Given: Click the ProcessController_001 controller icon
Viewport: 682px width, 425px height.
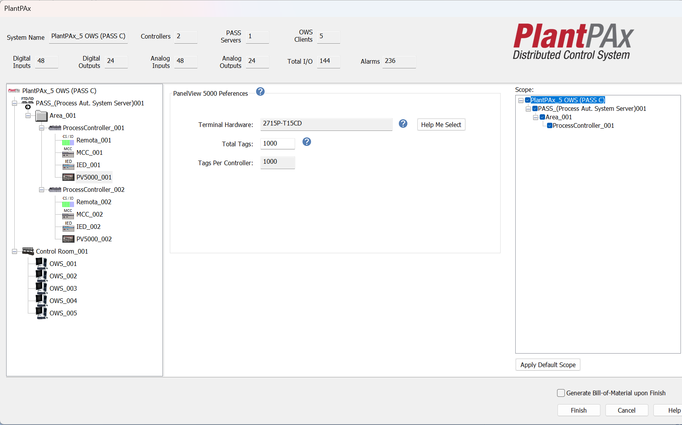Looking at the screenshot, I should pos(55,128).
